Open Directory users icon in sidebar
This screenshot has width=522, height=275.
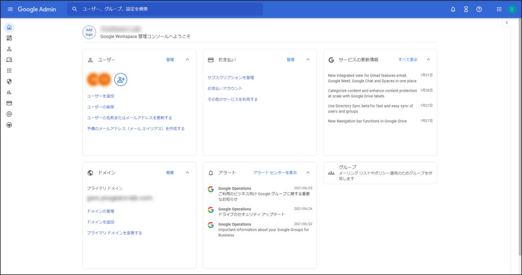(x=9, y=49)
